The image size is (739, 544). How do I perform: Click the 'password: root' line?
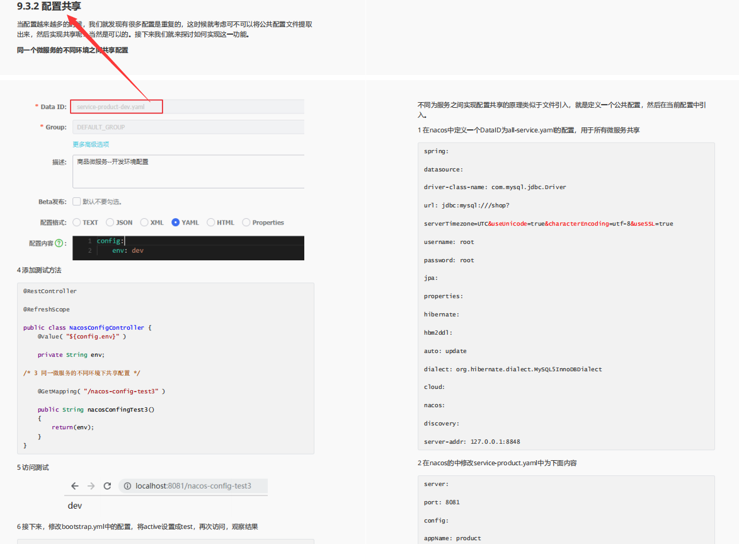[x=449, y=260]
